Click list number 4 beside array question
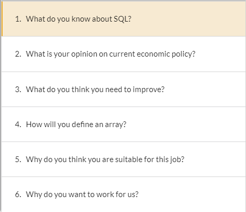This screenshot has width=246, height=212. click(x=18, y=125)
